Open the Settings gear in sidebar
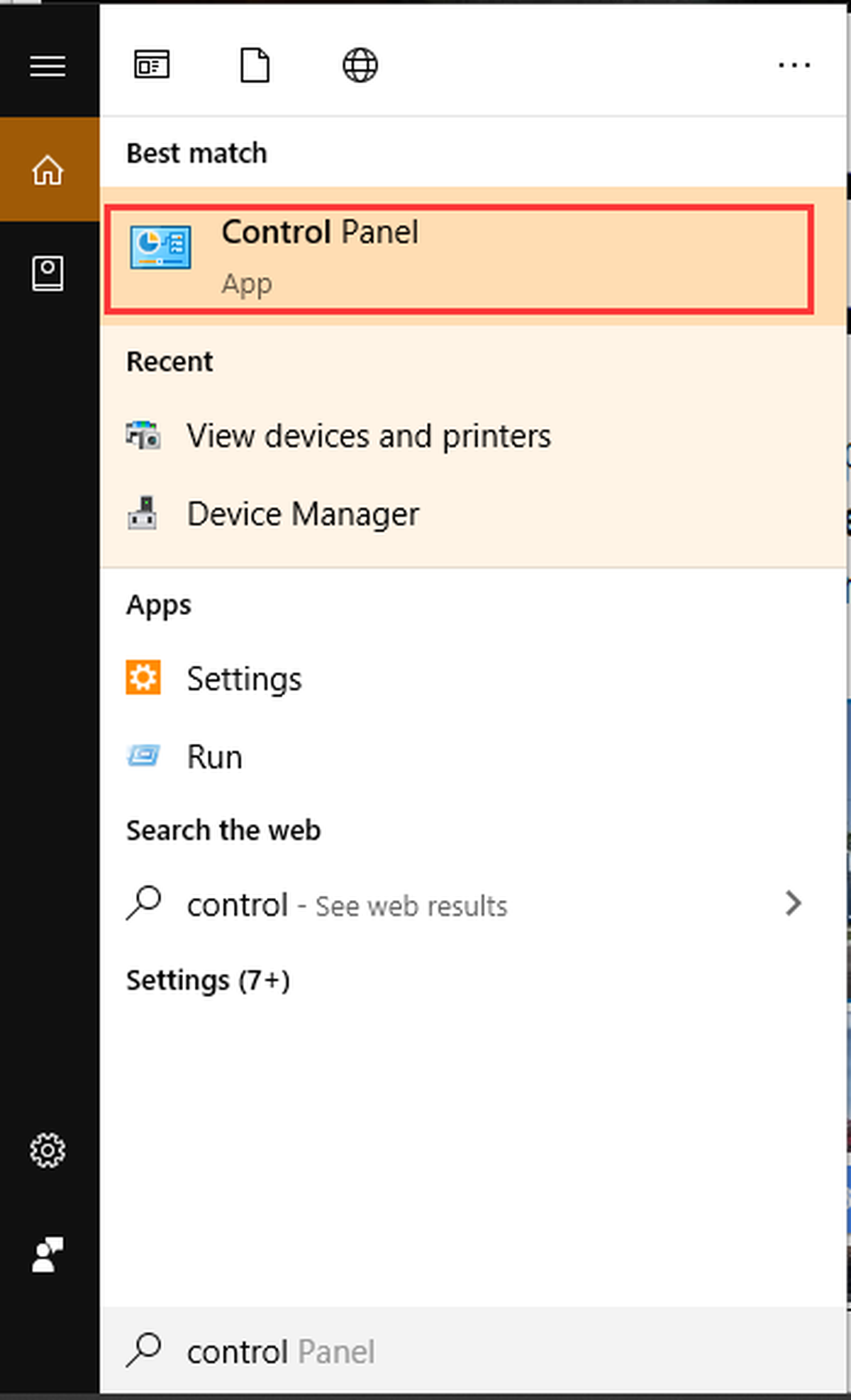Image resolution: width=851 pixels, height=1400 pixels. [48, 1150]
